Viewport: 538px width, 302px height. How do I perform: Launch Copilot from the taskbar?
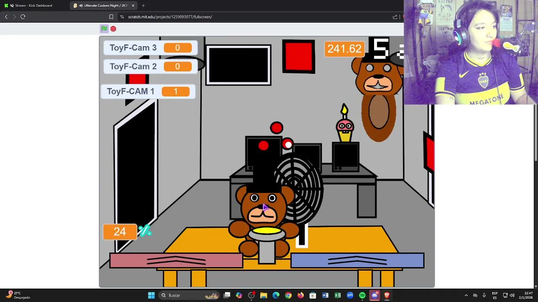point(239,295)
